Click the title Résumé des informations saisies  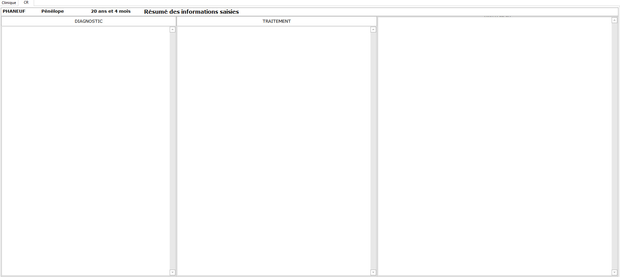pos(191,12)
